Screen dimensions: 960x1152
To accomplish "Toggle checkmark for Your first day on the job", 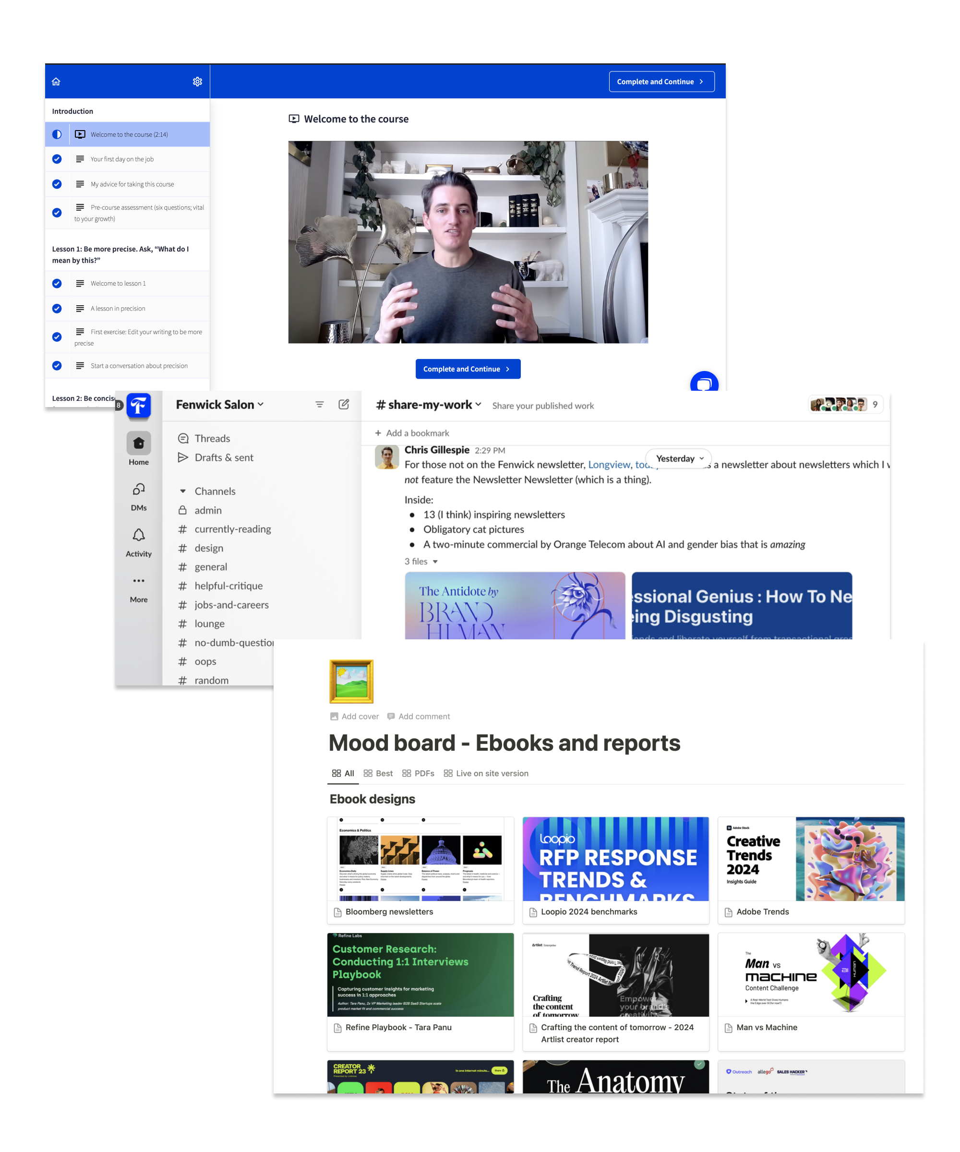I will [57, 159].
